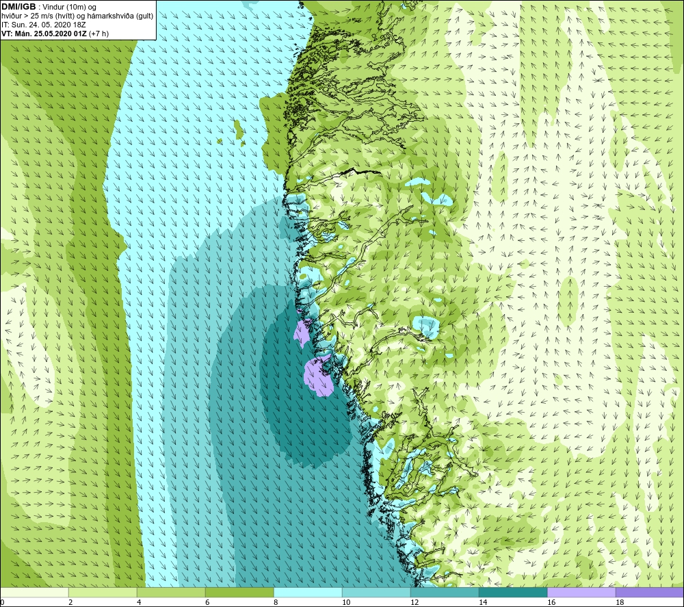
Task: Click the scale label '18'
Action: tap(620, 603)
